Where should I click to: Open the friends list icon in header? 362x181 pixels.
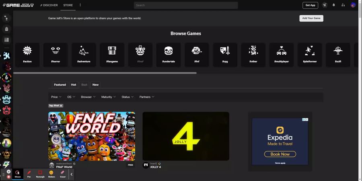(343, 5)
